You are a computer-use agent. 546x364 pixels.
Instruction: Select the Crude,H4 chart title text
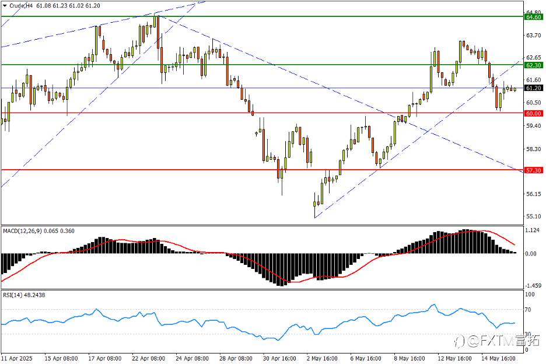(x=21, y=6)
